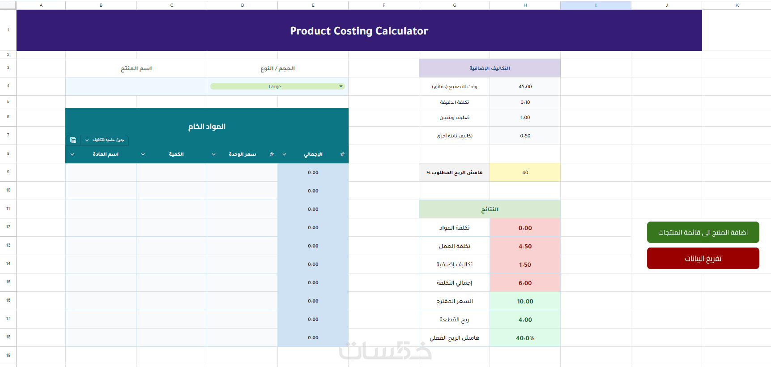Image resolution: width=771 pixels, height=367 pixels.
Task: Select the yellow profit margin cell 40
Action: click(x=525, y=172)
